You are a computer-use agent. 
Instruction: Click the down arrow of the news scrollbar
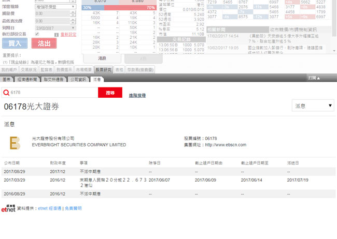point(334,51)
